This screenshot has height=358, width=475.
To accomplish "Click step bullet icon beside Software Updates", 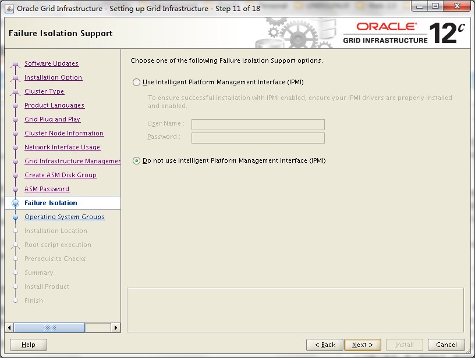I will (16, 64).
